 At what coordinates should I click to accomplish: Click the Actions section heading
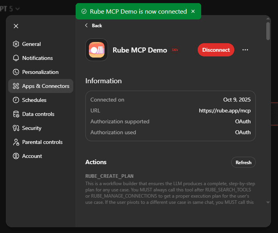tap(96, 162)
